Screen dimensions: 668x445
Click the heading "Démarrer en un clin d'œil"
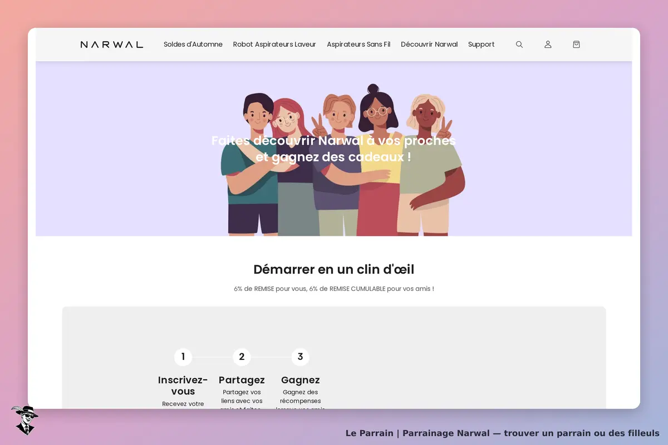tap(334, 270)
